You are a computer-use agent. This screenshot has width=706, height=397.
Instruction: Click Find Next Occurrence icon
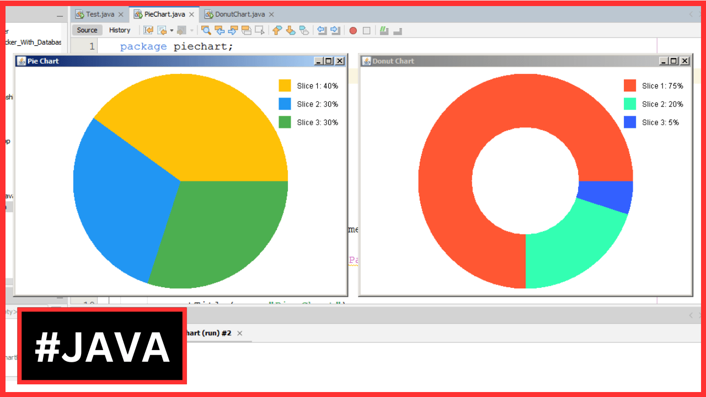point(233,30)
